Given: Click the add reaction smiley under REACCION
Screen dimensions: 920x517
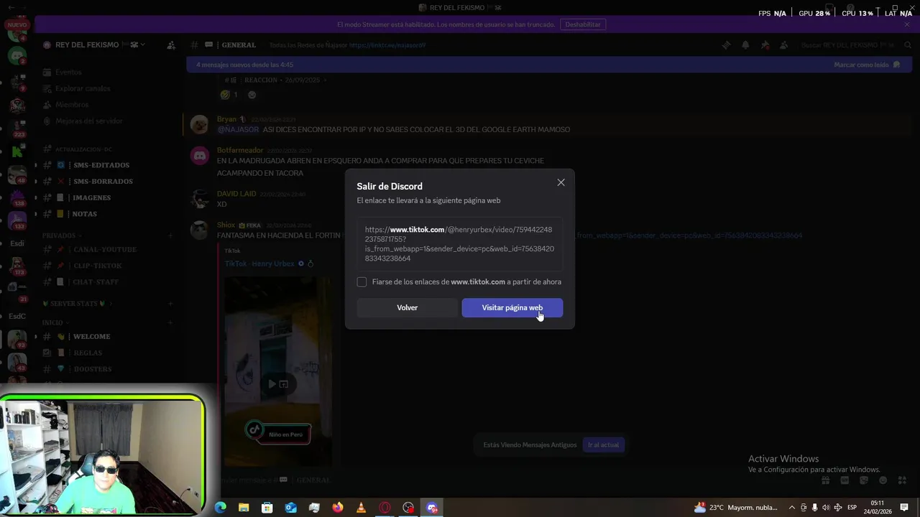Looking at the screenshot, I should 252,95.
